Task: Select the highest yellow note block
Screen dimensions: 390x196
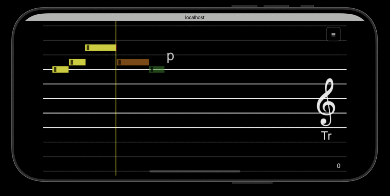Action: click(x=101, y=47)
